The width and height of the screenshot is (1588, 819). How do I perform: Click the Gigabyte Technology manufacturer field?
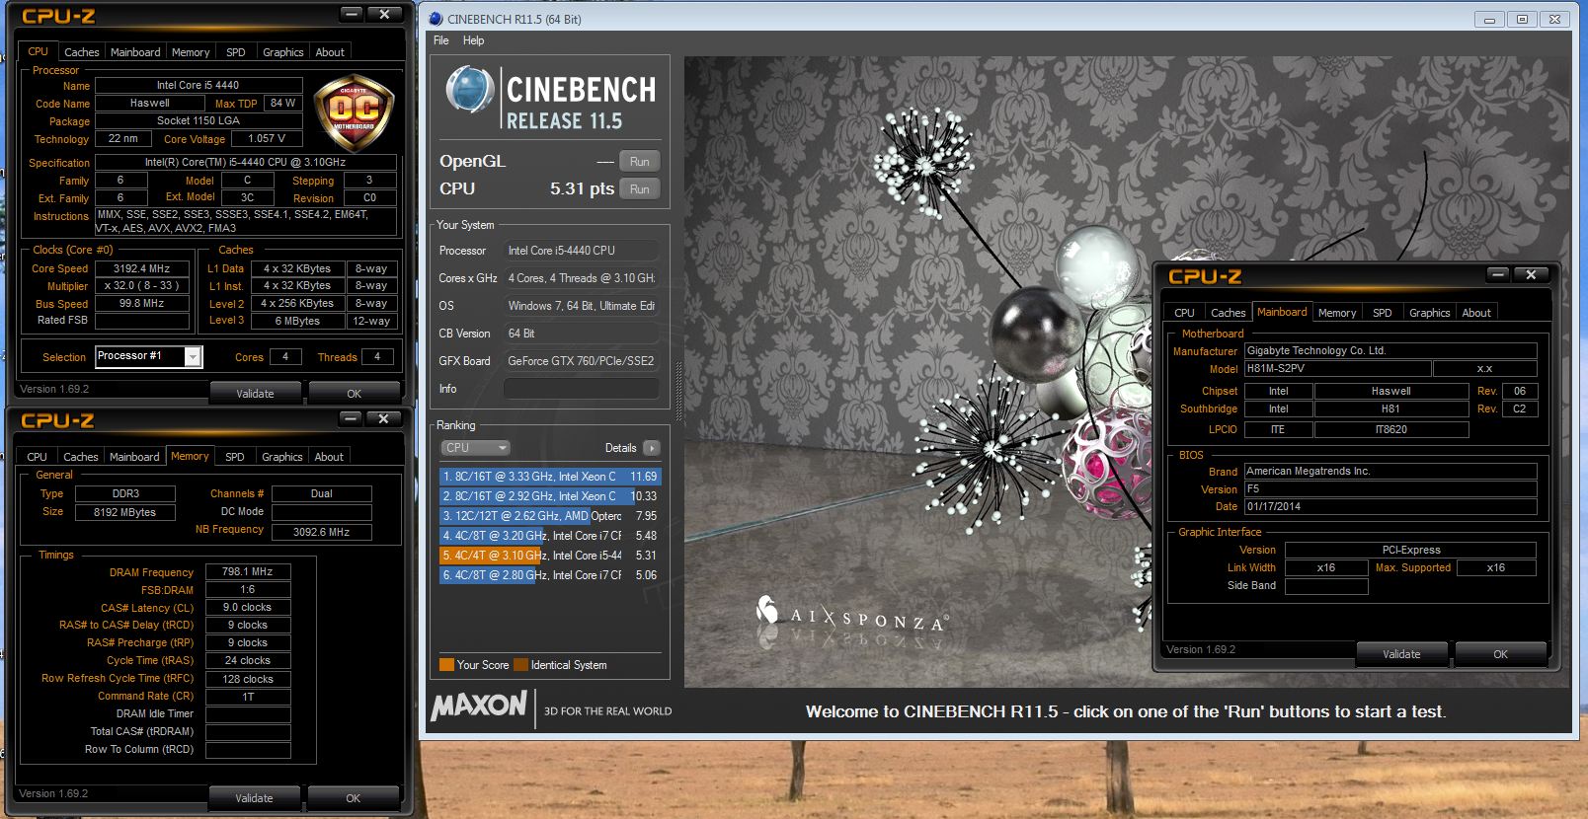click(x=1390, y=351)
